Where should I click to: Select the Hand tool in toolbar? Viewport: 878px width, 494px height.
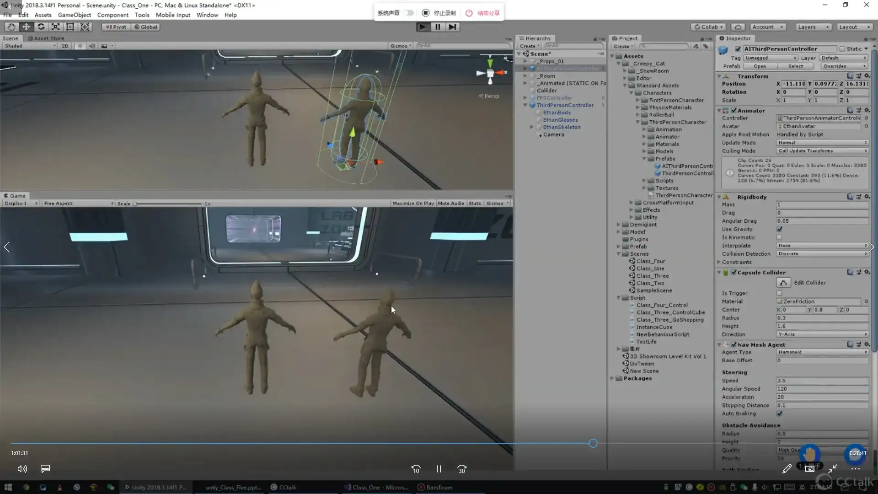coord(11,27)
